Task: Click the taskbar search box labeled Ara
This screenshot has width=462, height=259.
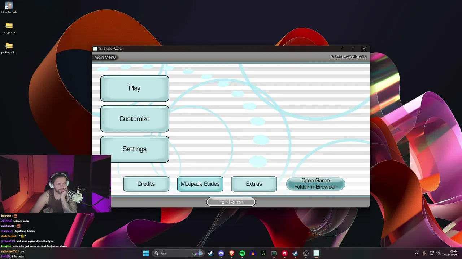Action: (178, 253)
